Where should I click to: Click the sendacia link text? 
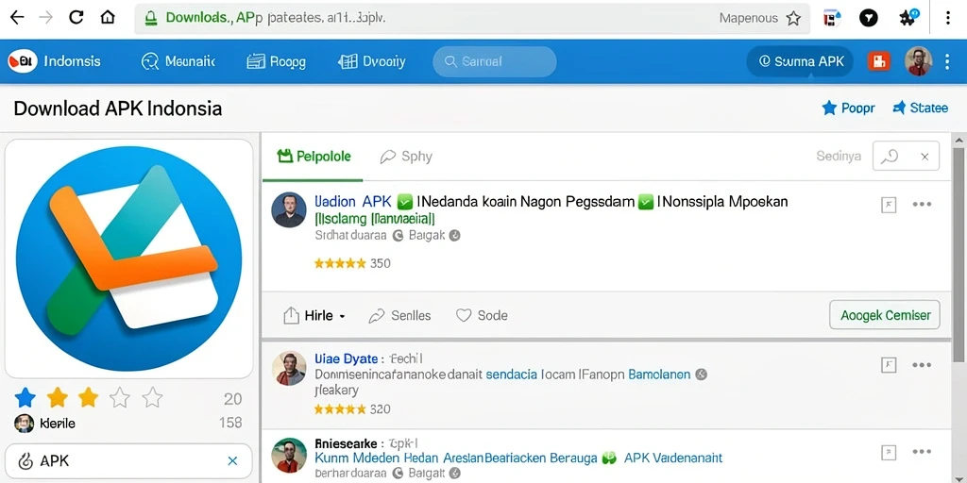click(511, 374)
